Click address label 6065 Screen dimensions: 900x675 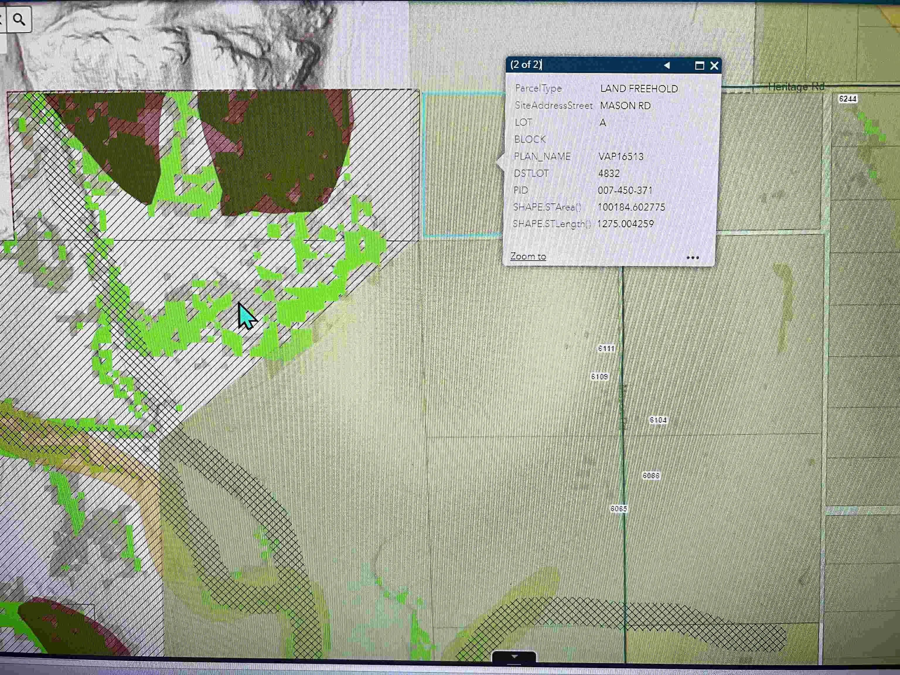tap(618, 509)
